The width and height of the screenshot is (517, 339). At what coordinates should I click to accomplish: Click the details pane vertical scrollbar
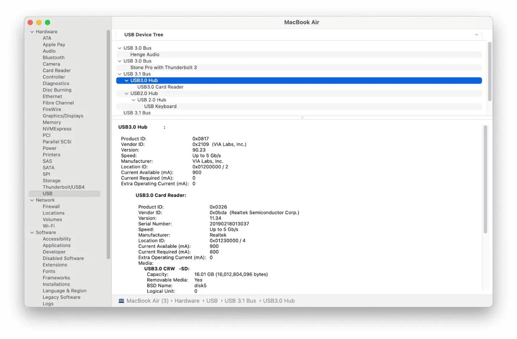485,179
